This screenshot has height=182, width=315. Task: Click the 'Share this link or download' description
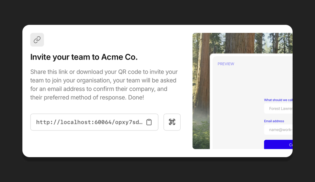(x=104, y=85)
